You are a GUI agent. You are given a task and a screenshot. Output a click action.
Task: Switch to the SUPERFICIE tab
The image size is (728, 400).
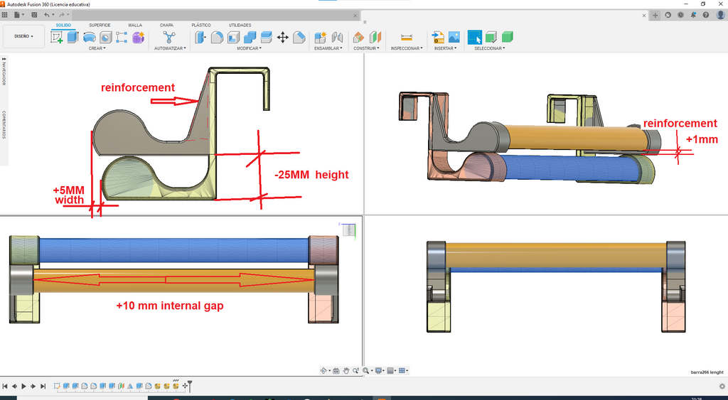[100, 25]
